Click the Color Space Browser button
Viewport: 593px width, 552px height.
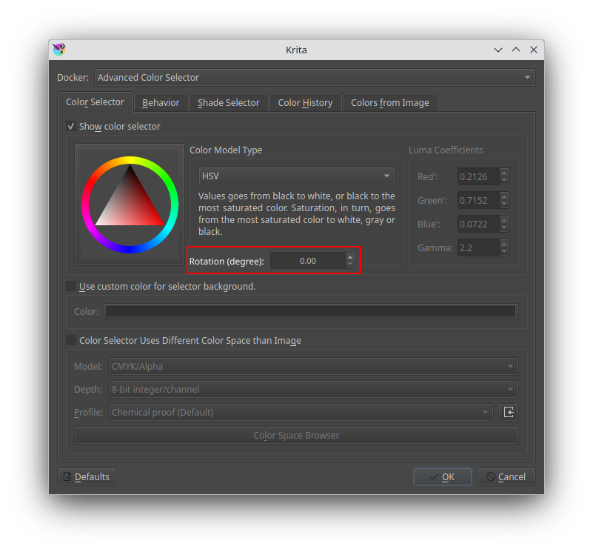(296, 435)
